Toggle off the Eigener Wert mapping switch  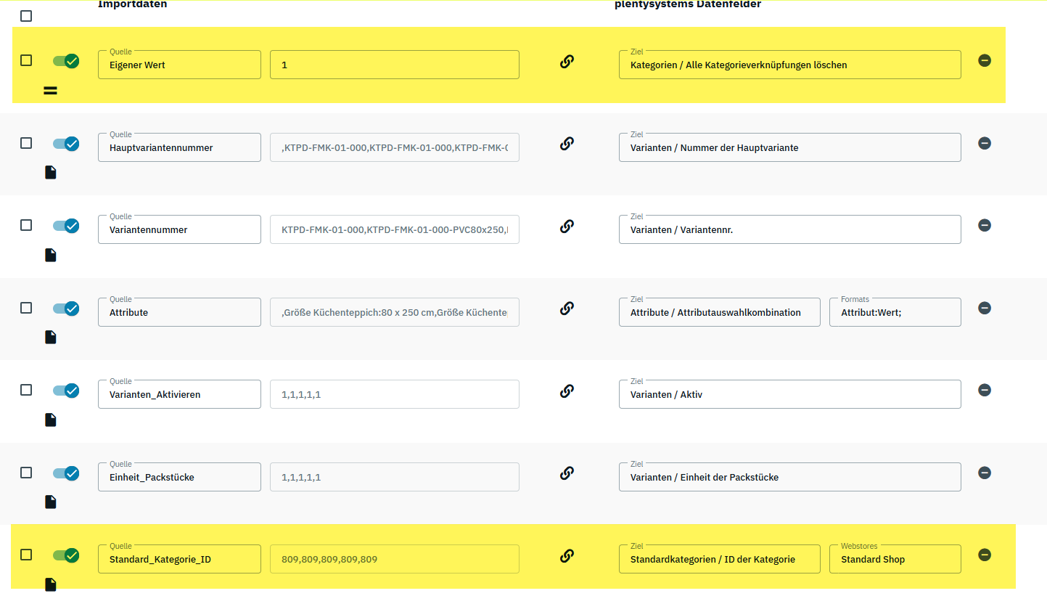pyautogui.click(x=66, y=61)
